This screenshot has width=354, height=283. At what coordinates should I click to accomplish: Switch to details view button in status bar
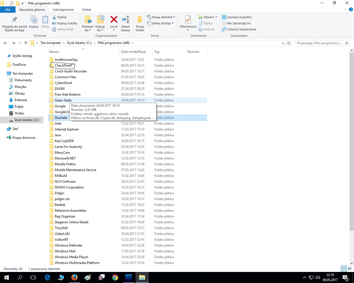tap(344, 269)
